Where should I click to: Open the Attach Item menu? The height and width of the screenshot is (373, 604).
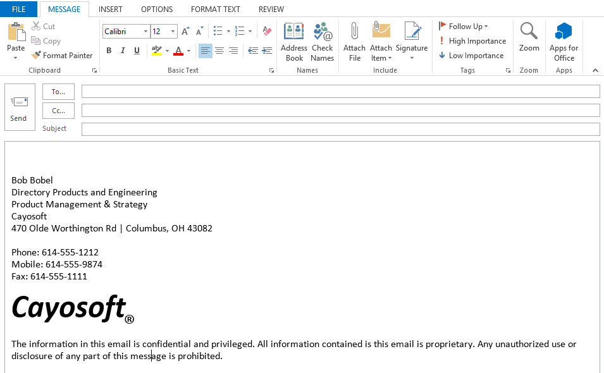tap(381, 53)
